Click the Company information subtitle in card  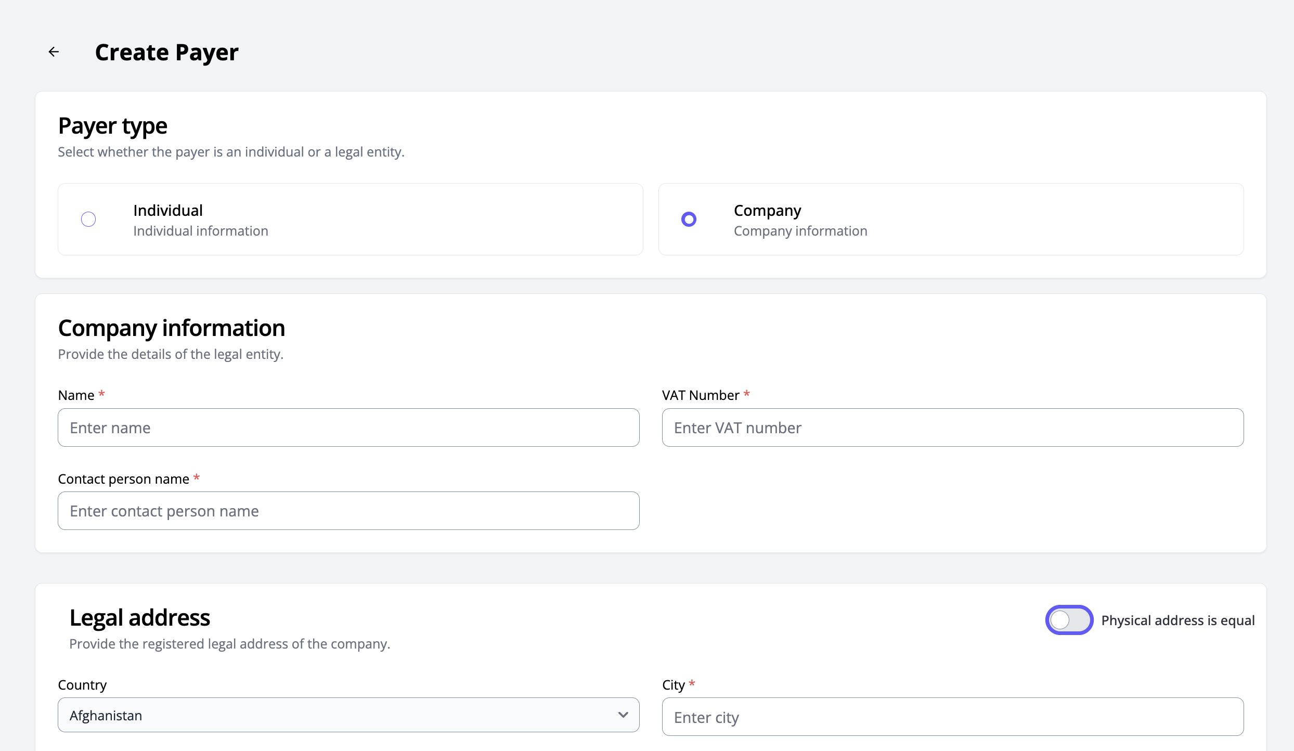pyautogui.click(x=800, y=231)
